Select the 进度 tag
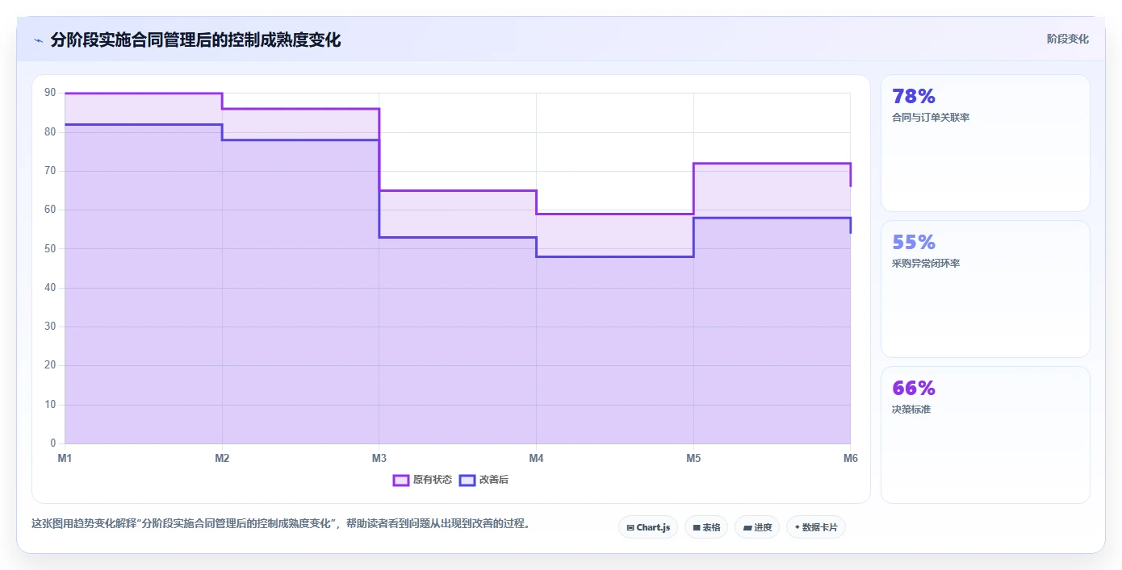 coord(757,527)
